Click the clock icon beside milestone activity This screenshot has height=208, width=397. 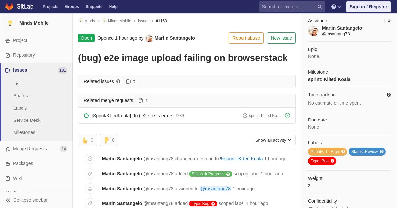[x=90, y=159]
